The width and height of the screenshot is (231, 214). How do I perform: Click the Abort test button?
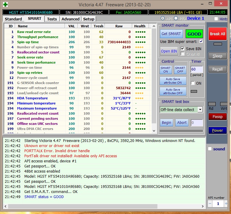182,122
